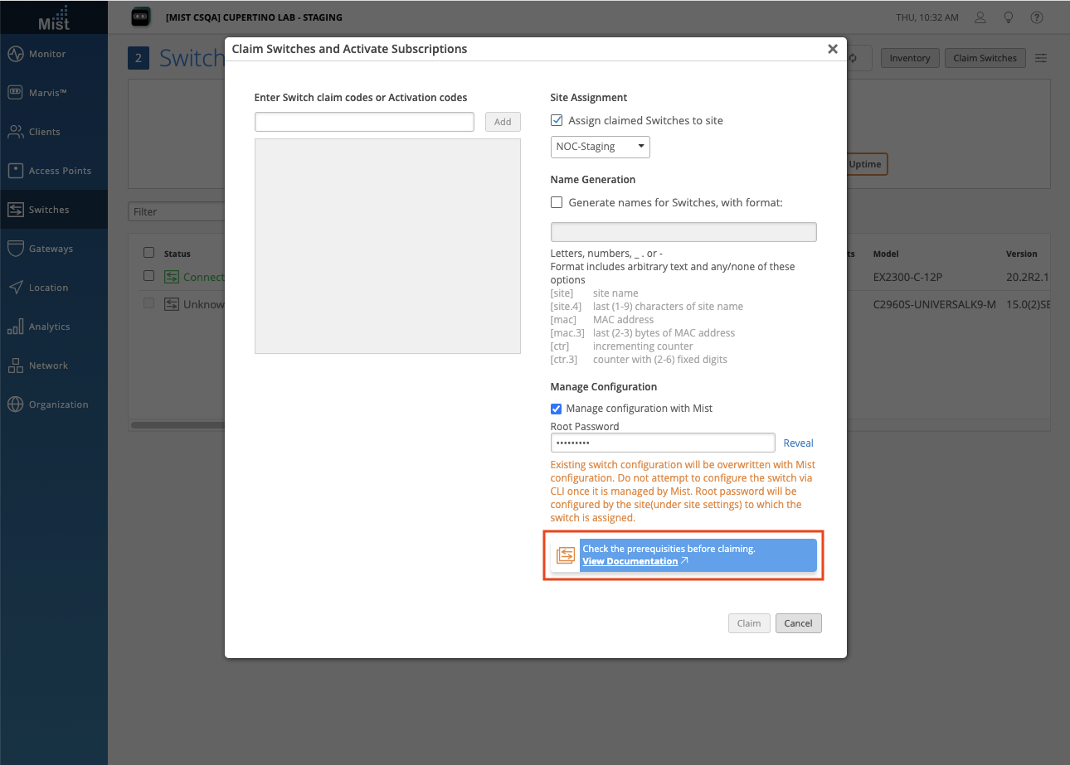Click the Root Password field
Screen dimensions: 1070x765
pyautogui.click(x=663, y=443)
